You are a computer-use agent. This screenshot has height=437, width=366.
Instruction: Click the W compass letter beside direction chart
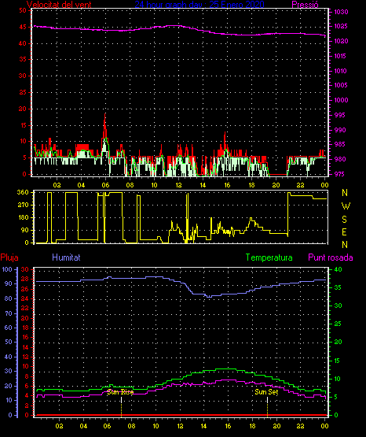pyautogui.click(x=346, y=206)
